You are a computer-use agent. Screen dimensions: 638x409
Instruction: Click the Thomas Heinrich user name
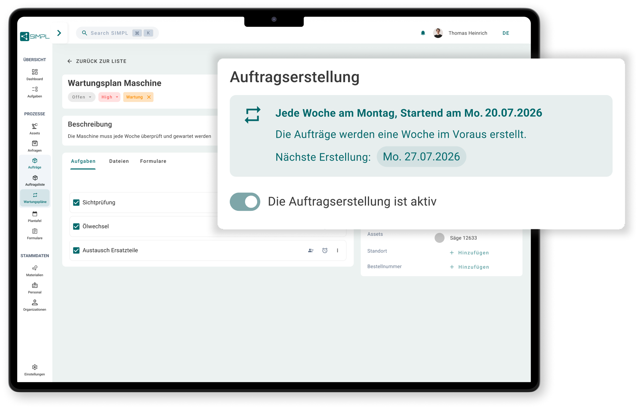click(x=468, y=33)
